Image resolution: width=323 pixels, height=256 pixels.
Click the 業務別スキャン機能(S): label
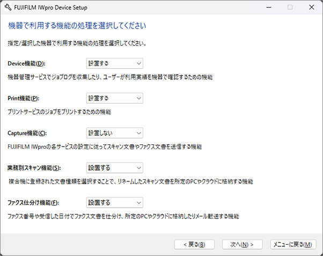(34, 168)
